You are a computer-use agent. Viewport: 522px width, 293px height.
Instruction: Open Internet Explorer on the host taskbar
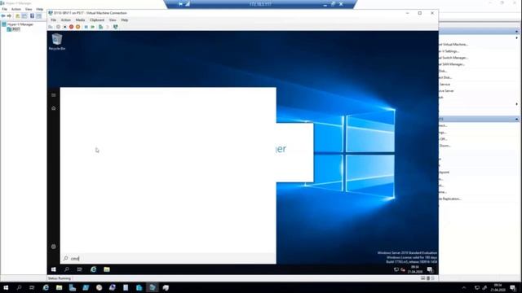pos(46,287)
